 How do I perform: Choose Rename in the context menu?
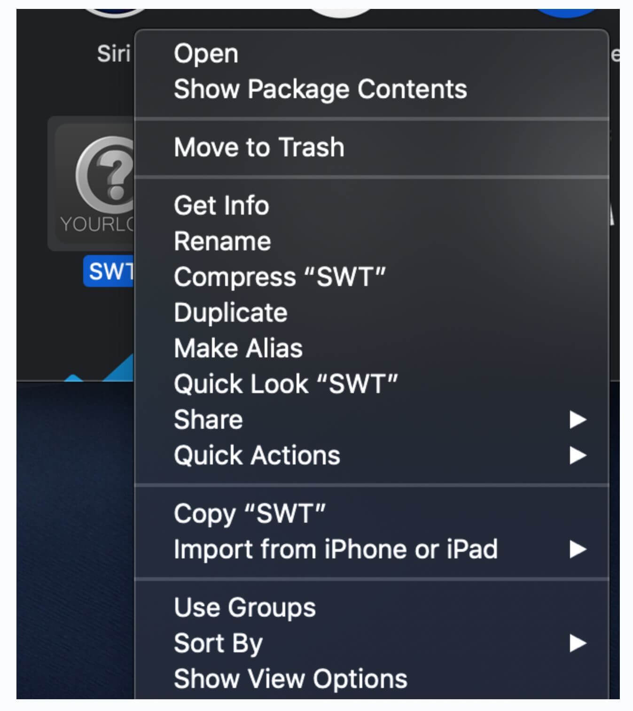pos(222,241)
